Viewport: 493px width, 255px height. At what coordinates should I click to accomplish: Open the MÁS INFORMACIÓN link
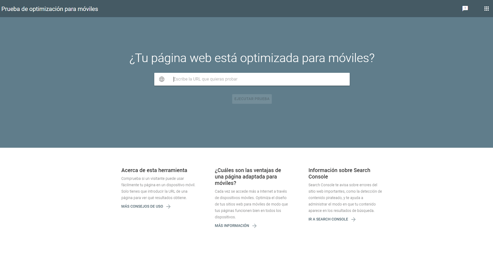(232, 226)
